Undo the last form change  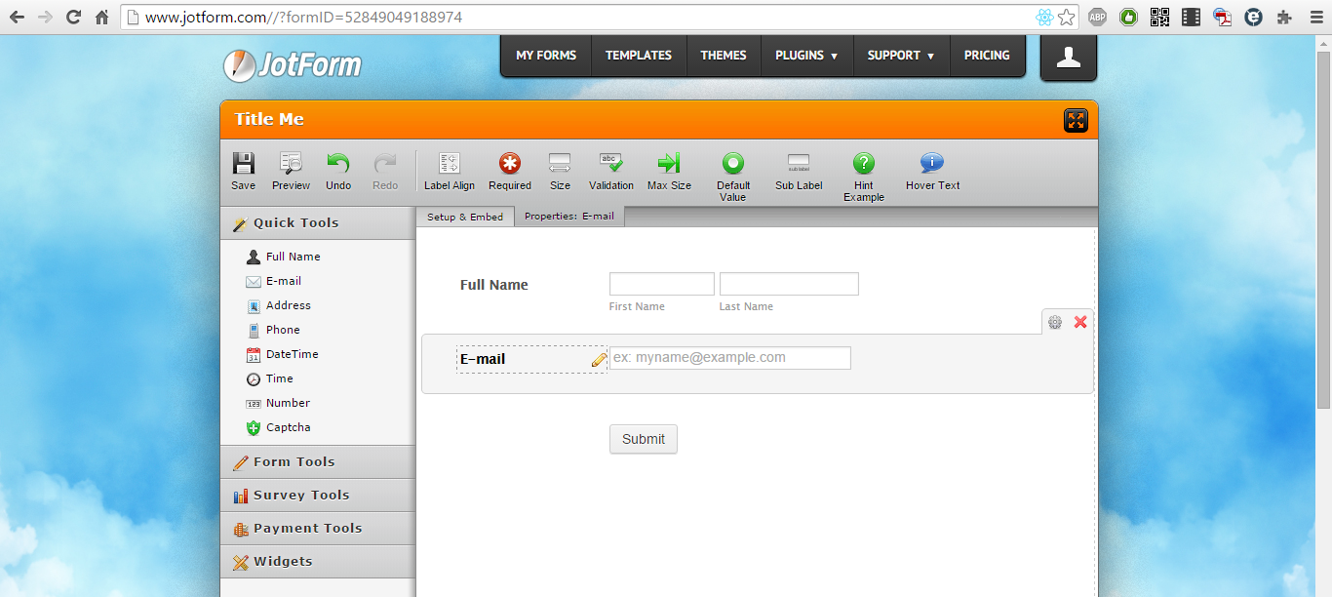click(x=338, y=164)
